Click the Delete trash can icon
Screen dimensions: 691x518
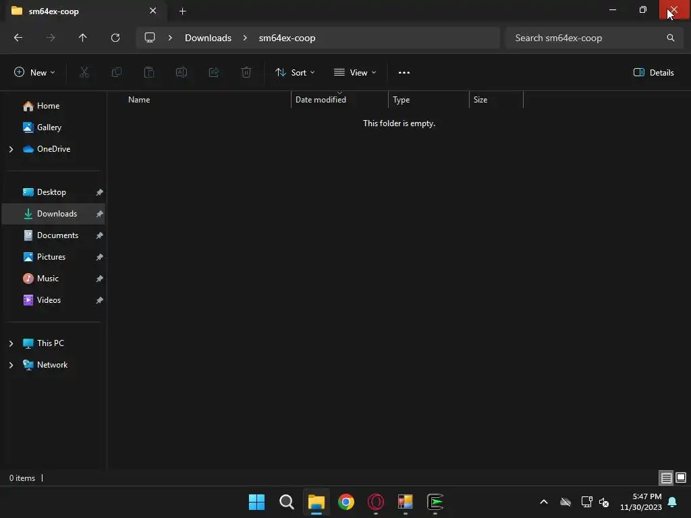click(246, 72)
